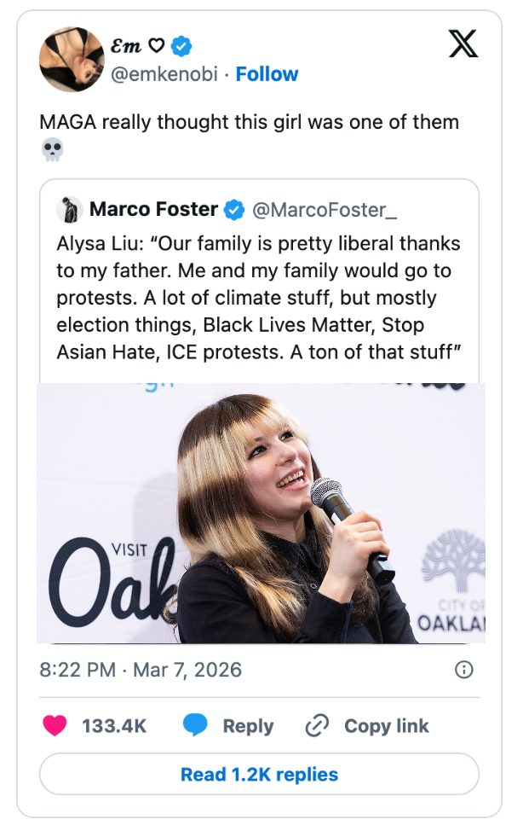
Task: Click the X logo icon
Action: coord(463,43)
